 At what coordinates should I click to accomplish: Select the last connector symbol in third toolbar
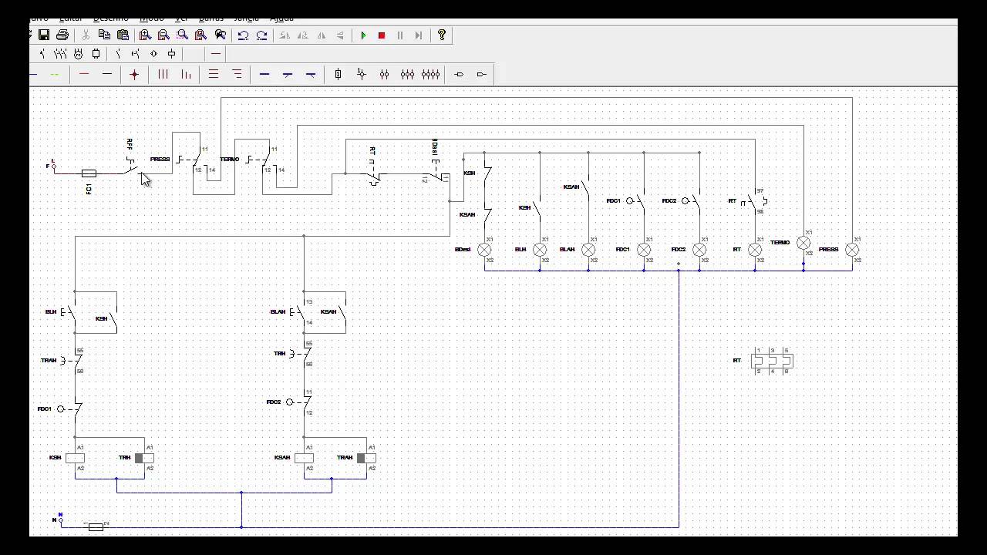coord(482,74)
